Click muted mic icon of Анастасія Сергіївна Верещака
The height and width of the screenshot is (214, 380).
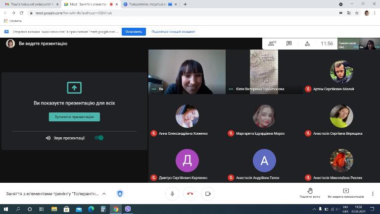coord(308,133)
